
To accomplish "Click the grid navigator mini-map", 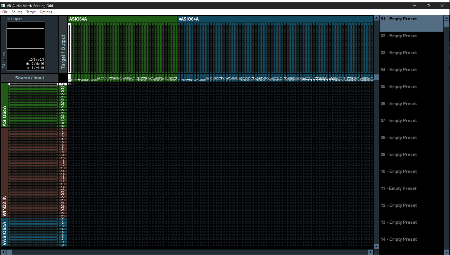I will point(25,38).
